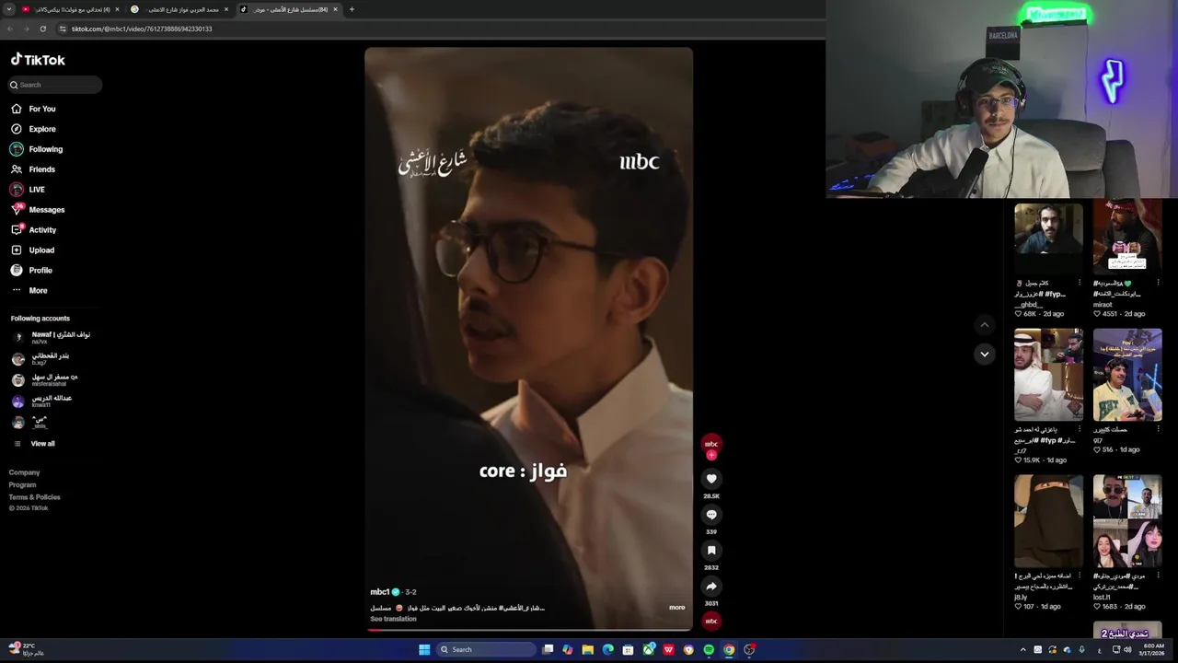Screen dimensions: 1178x663
Task: Open options menu for 15.9K likes video
Action: (1080, 429)
